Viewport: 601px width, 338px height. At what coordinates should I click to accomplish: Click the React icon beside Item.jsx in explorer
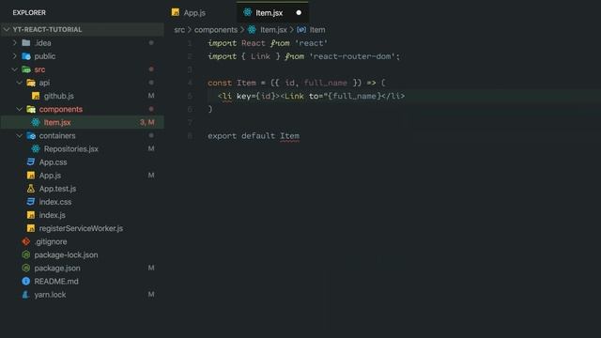pos(36,122)
